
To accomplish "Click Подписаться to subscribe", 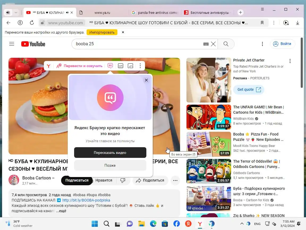I will (77, 180).
